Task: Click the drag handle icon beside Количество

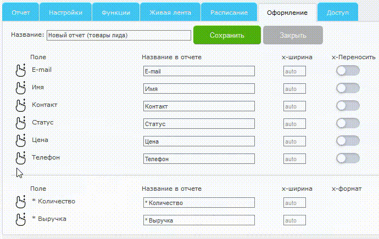Action: (21, 202)
